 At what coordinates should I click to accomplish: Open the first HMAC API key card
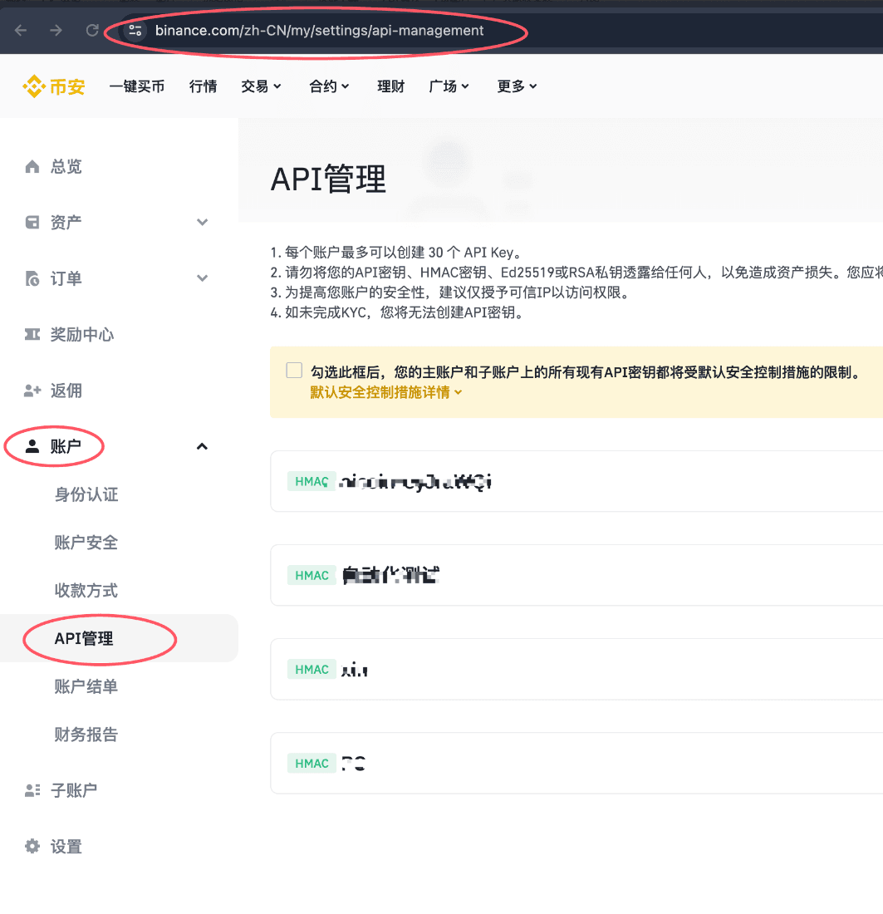tap(576, 481)
